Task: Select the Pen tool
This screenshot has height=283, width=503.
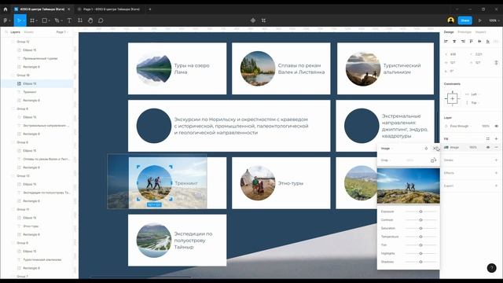Action: (x=57, y=20)
